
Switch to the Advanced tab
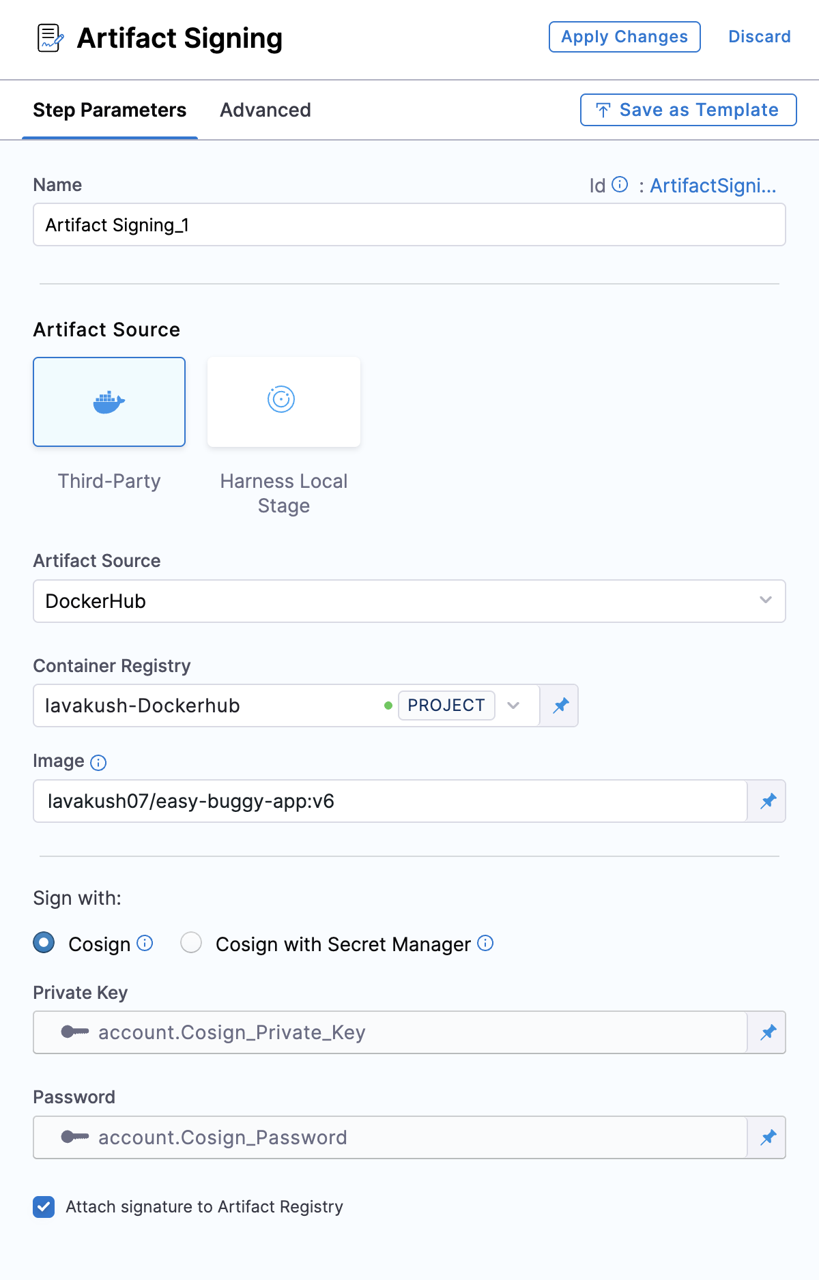point(265,110)
